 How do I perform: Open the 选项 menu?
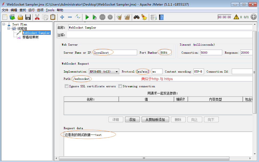40,10
